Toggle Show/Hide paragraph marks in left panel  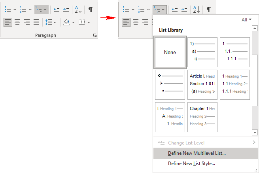[91, 9]
